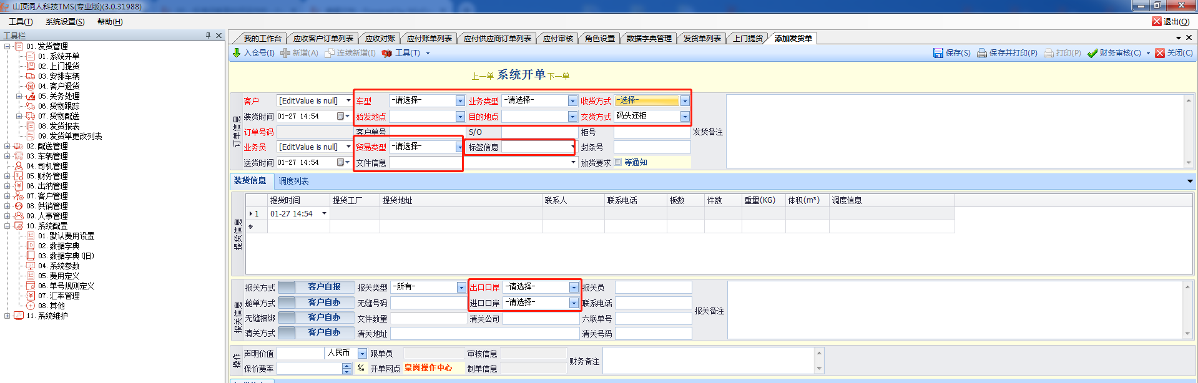The width and height of the screenshot is (1198, 383).
Task: Open the 出口口岸 dropdown
Action: (x=573, y=287)
